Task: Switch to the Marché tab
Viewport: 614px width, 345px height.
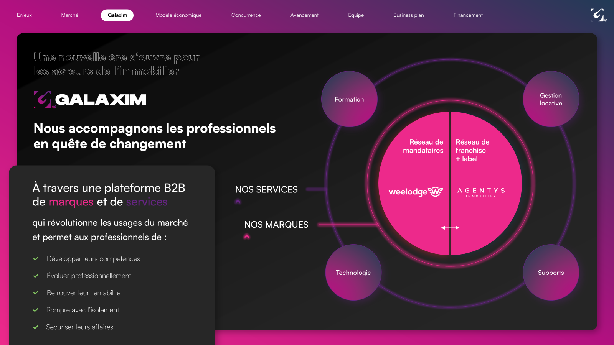Action: point(69,15)
